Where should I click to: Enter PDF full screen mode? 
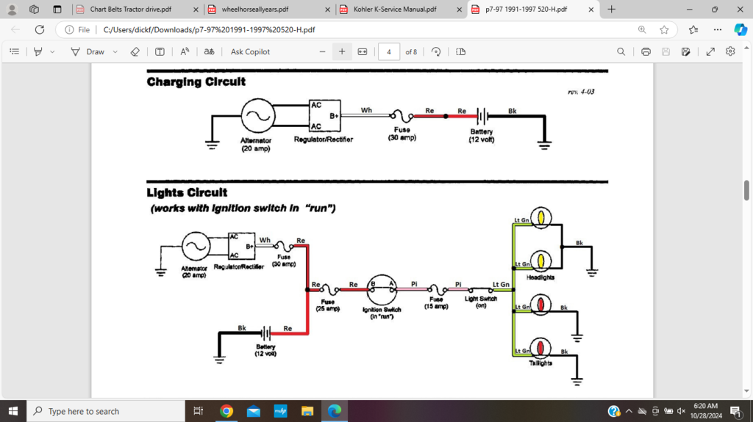pos(710,51)
